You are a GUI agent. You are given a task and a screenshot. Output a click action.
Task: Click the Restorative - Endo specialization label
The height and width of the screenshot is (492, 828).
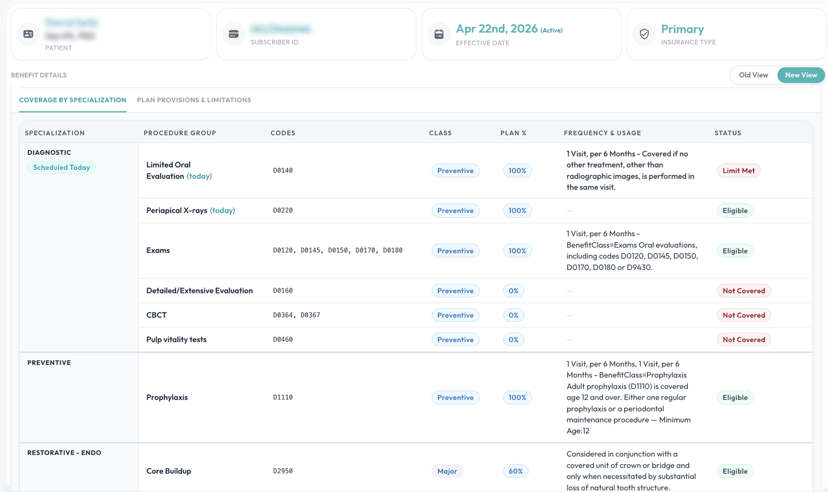[64, 453]
